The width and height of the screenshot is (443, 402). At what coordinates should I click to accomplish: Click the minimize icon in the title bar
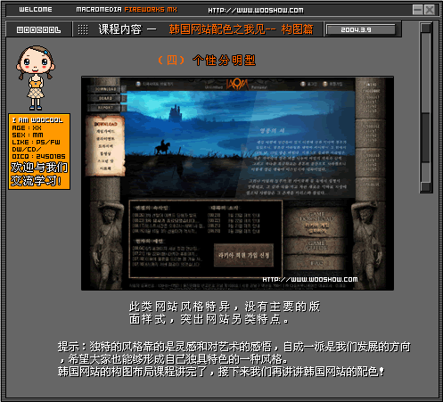pos(418,10)
